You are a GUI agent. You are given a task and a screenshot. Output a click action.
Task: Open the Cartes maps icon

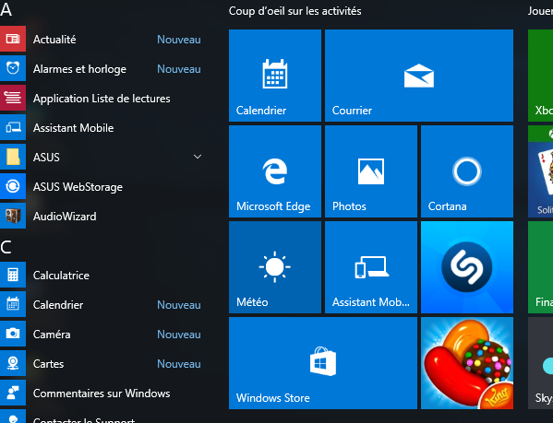(x=13, y=363)
